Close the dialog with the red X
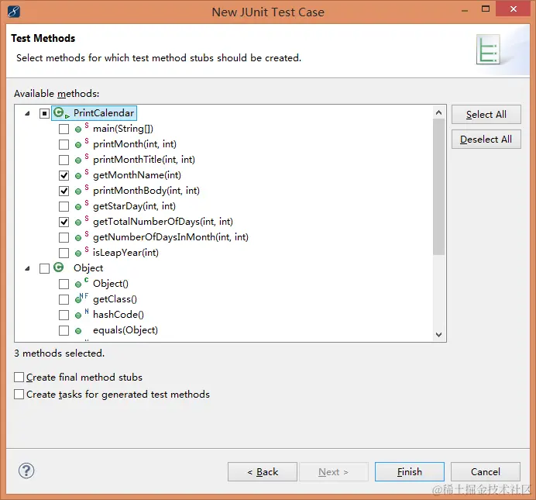This screenshot has height=500, width=536. click(x=513, y=9)
